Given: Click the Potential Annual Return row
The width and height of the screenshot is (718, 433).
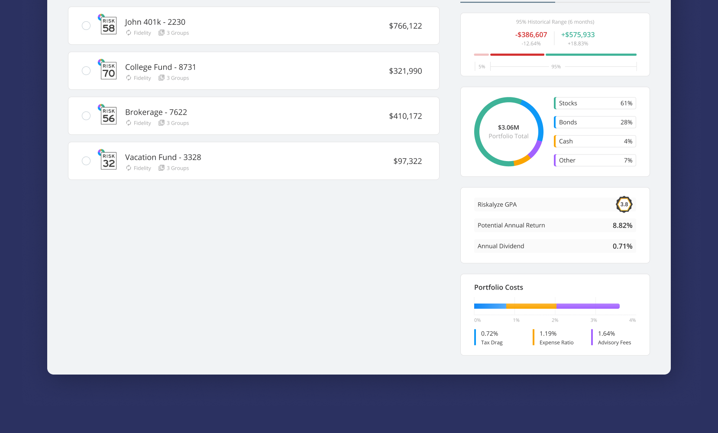Looking at the screenshot, I should coord(554,225).
